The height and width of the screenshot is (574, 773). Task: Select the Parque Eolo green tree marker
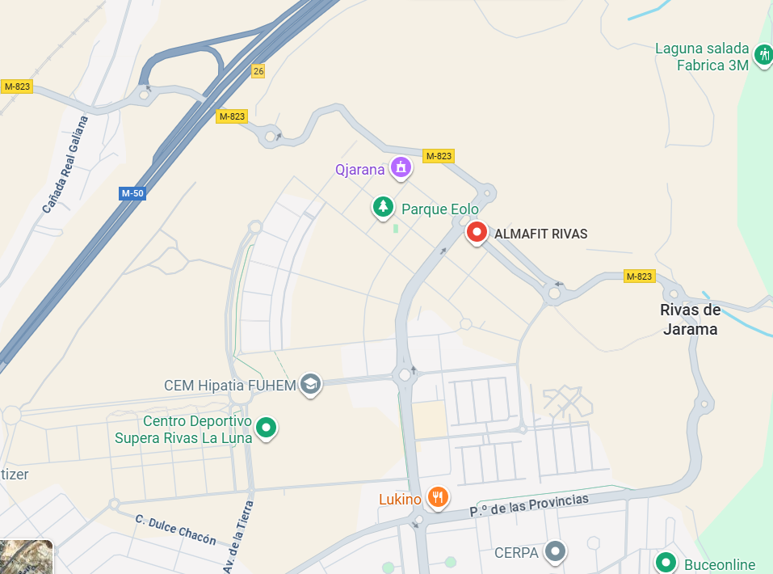click(383, 207)
